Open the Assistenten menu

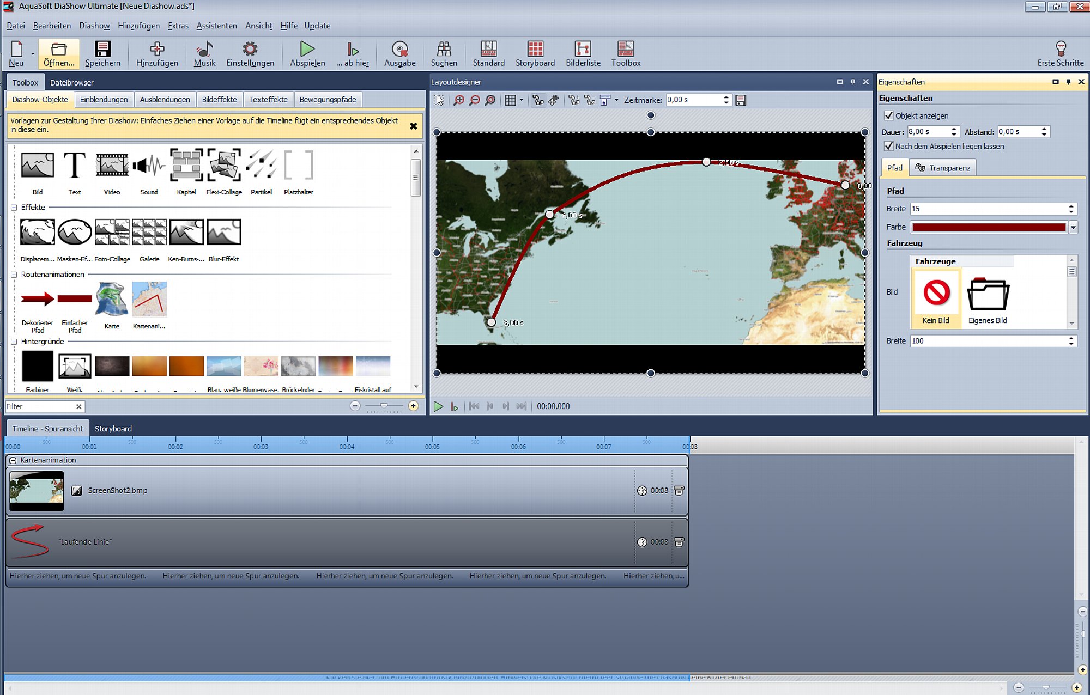coord(216,26)
